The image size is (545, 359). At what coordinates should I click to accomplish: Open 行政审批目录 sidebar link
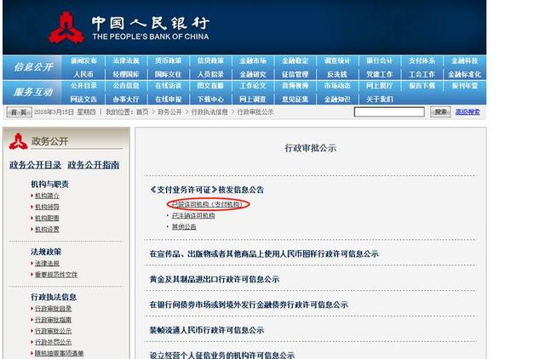click(x=53, y=309)
